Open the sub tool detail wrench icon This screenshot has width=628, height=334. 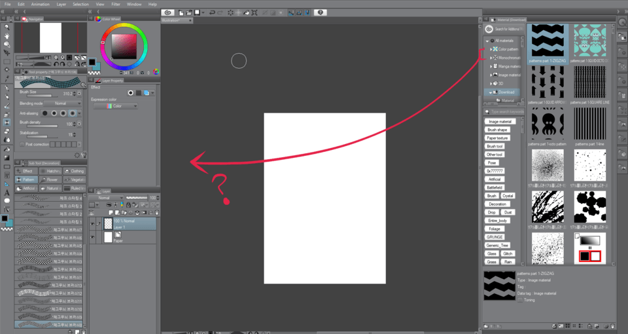pos(84,155)
